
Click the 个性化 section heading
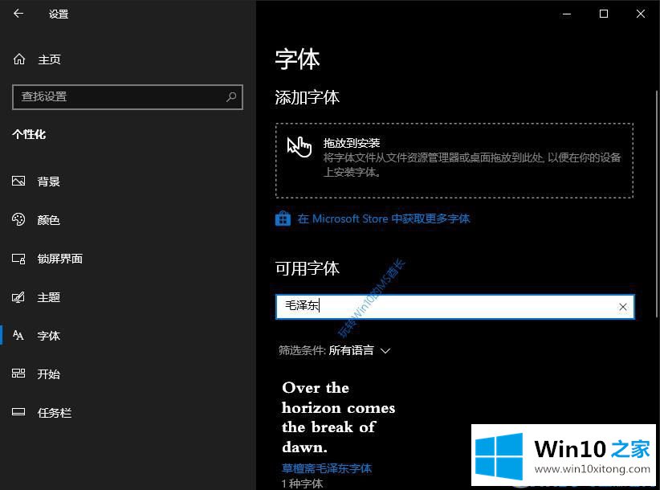(x=29, y=134)
